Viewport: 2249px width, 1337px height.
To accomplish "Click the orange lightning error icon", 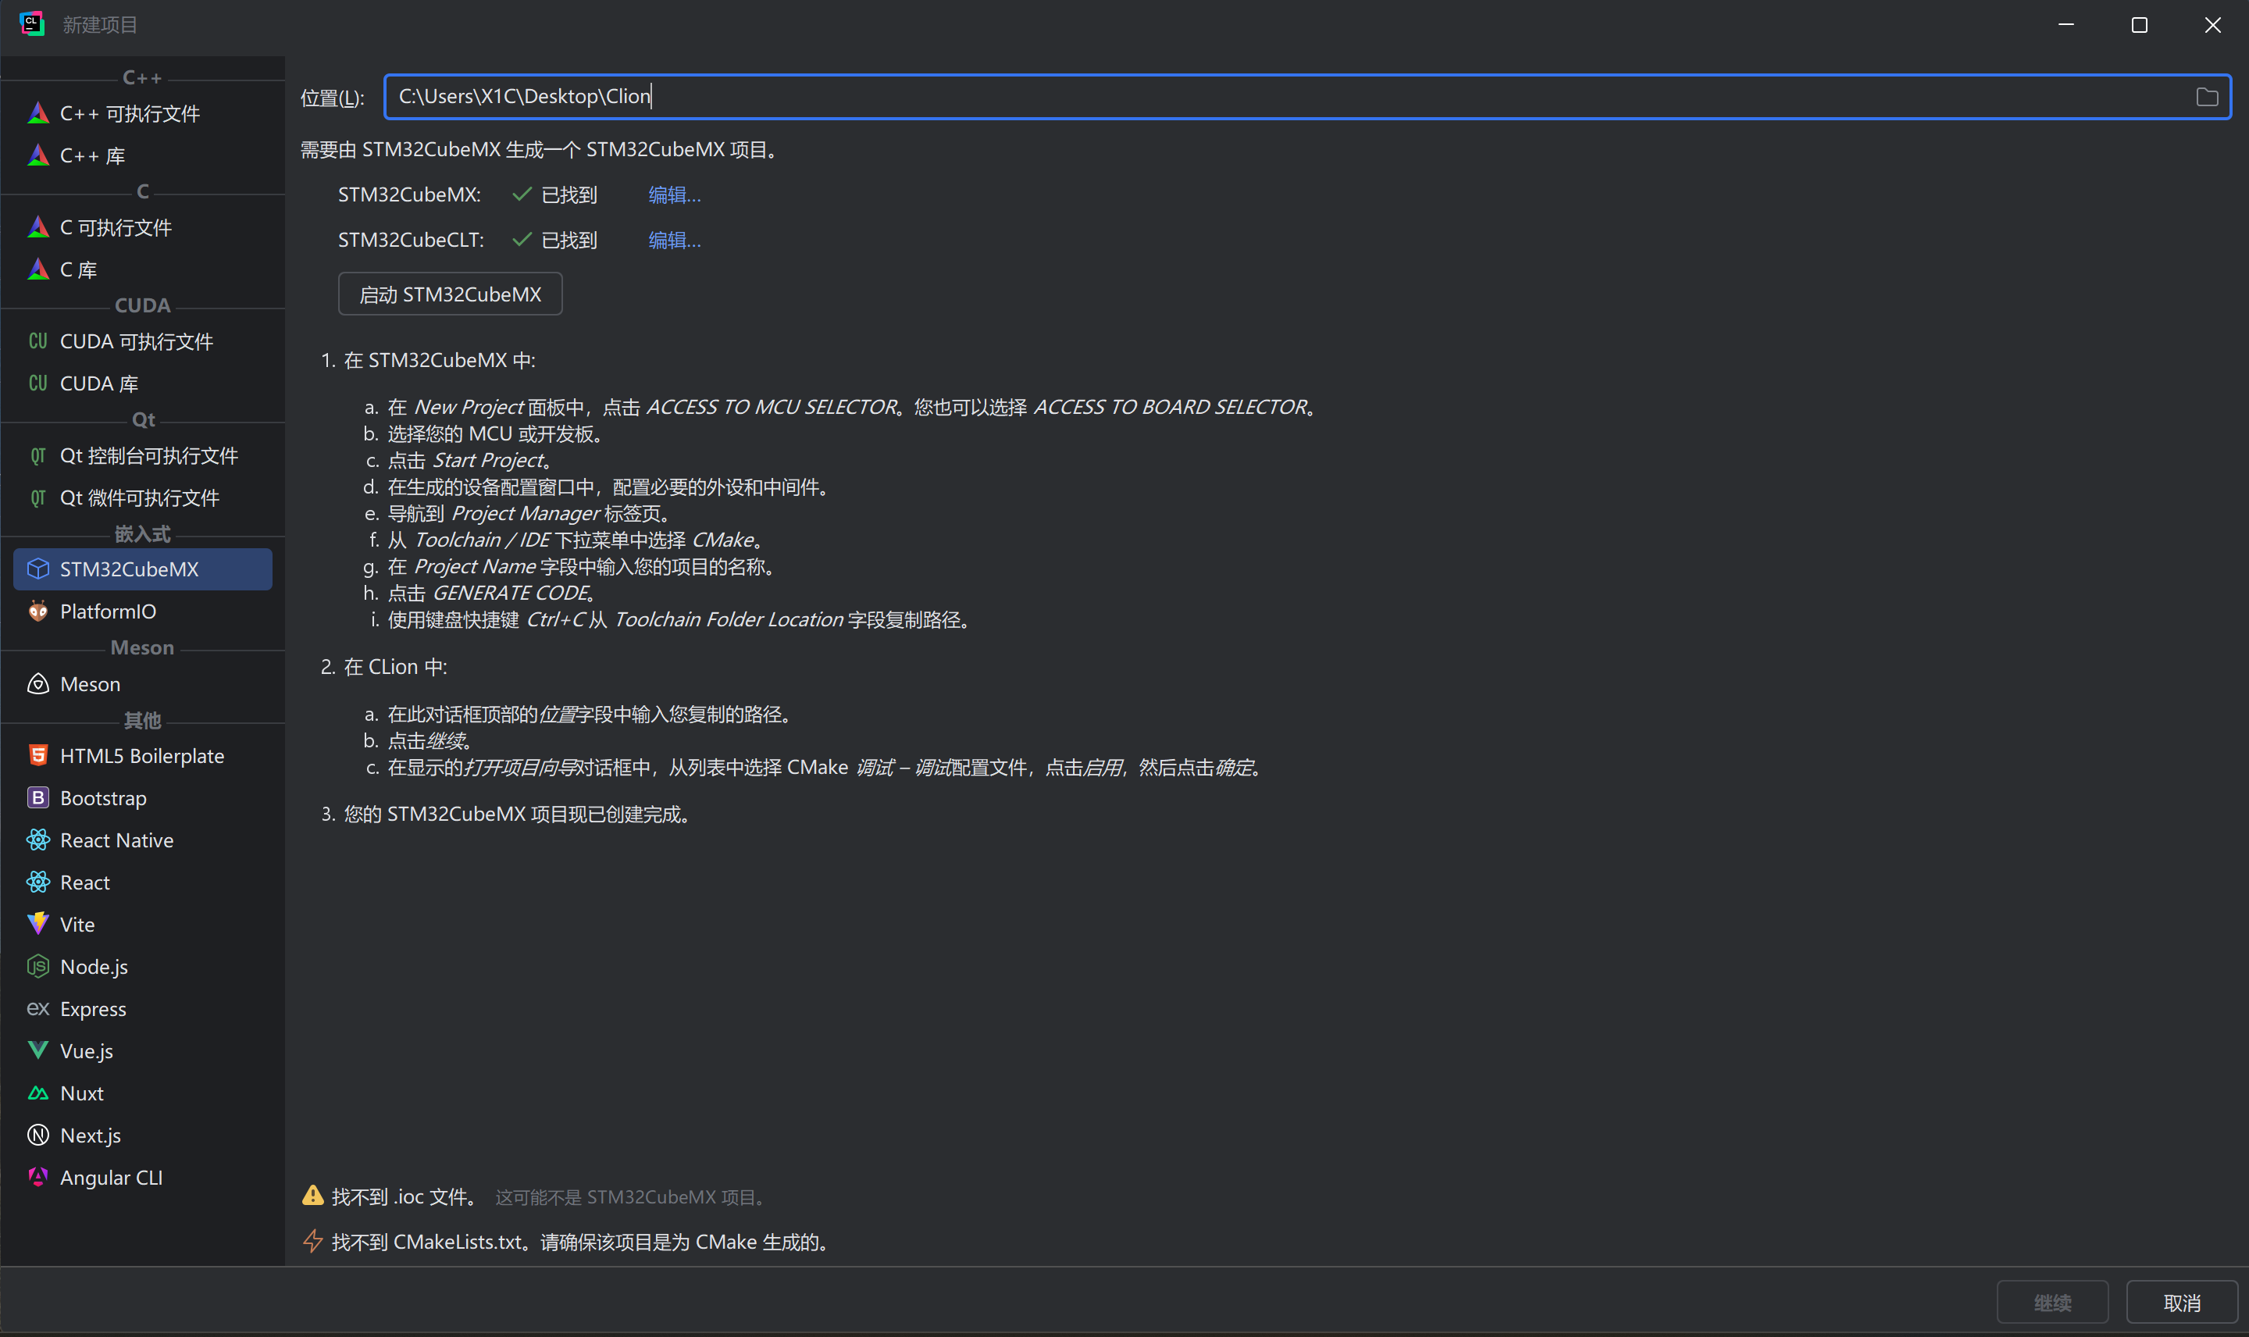I will 312,1242.
